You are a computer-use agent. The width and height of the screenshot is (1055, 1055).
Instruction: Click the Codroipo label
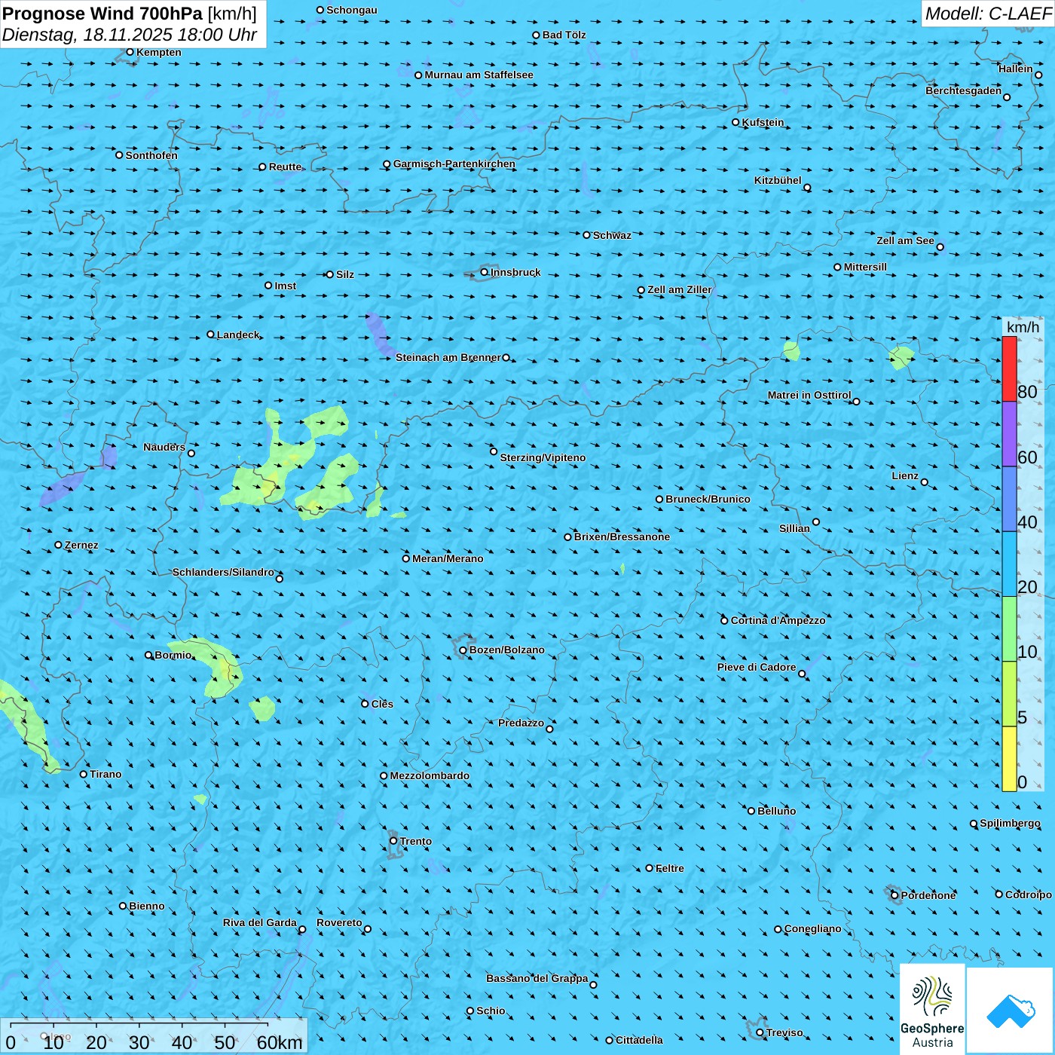[x=1029, y=894]
